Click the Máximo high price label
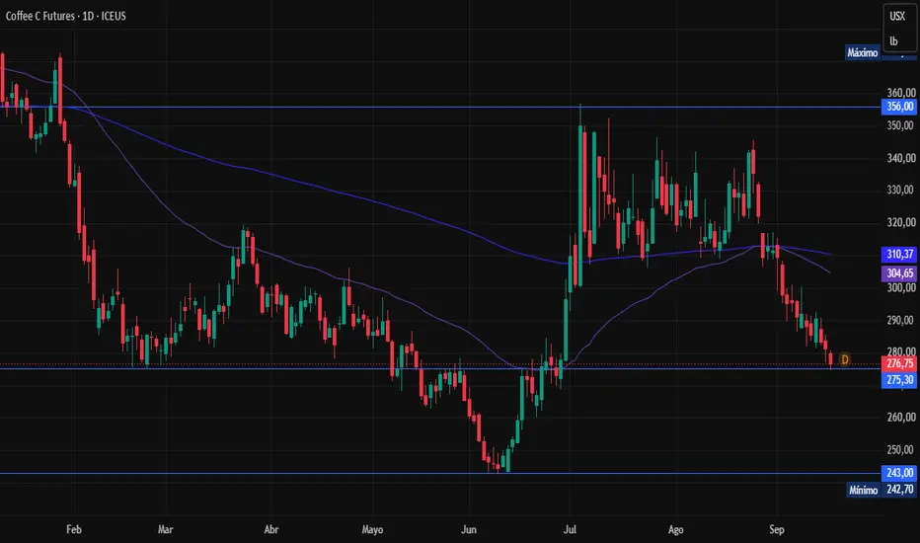The width and height of the screenshot is (920, 543). (862, 53)
